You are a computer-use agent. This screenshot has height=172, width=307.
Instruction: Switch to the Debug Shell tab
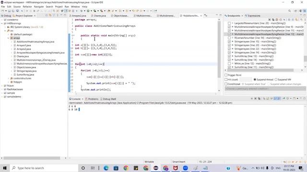[108, 99]
